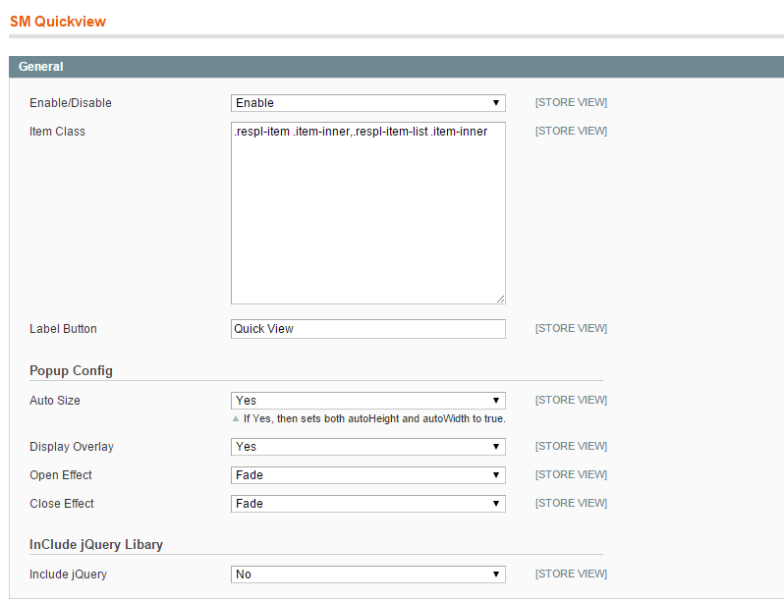Image resolution: width=784 pixels, height=602 pixels.
Task: Expand the Include jQuery dropdown
Action: (367, 575)
